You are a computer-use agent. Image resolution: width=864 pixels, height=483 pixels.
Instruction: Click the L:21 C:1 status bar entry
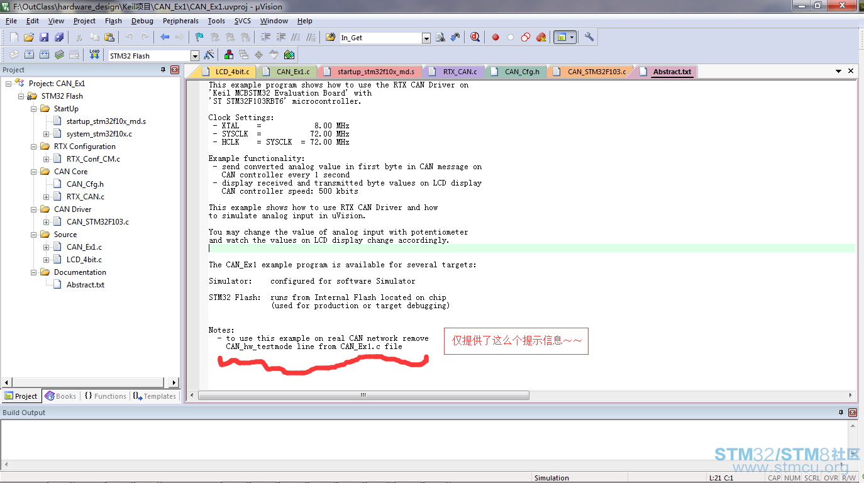(x=721, y=478)
